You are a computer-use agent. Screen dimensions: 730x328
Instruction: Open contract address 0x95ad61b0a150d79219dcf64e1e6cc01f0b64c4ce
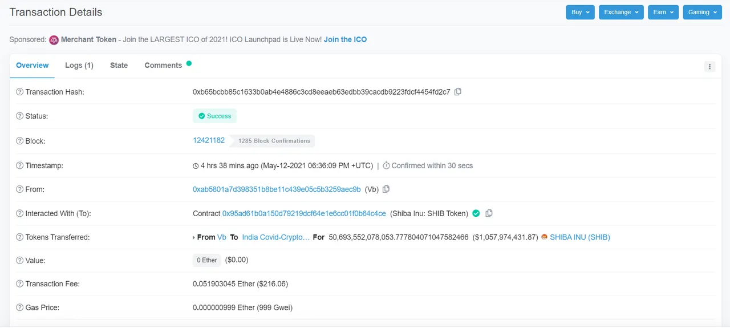[x=304, y=213]
